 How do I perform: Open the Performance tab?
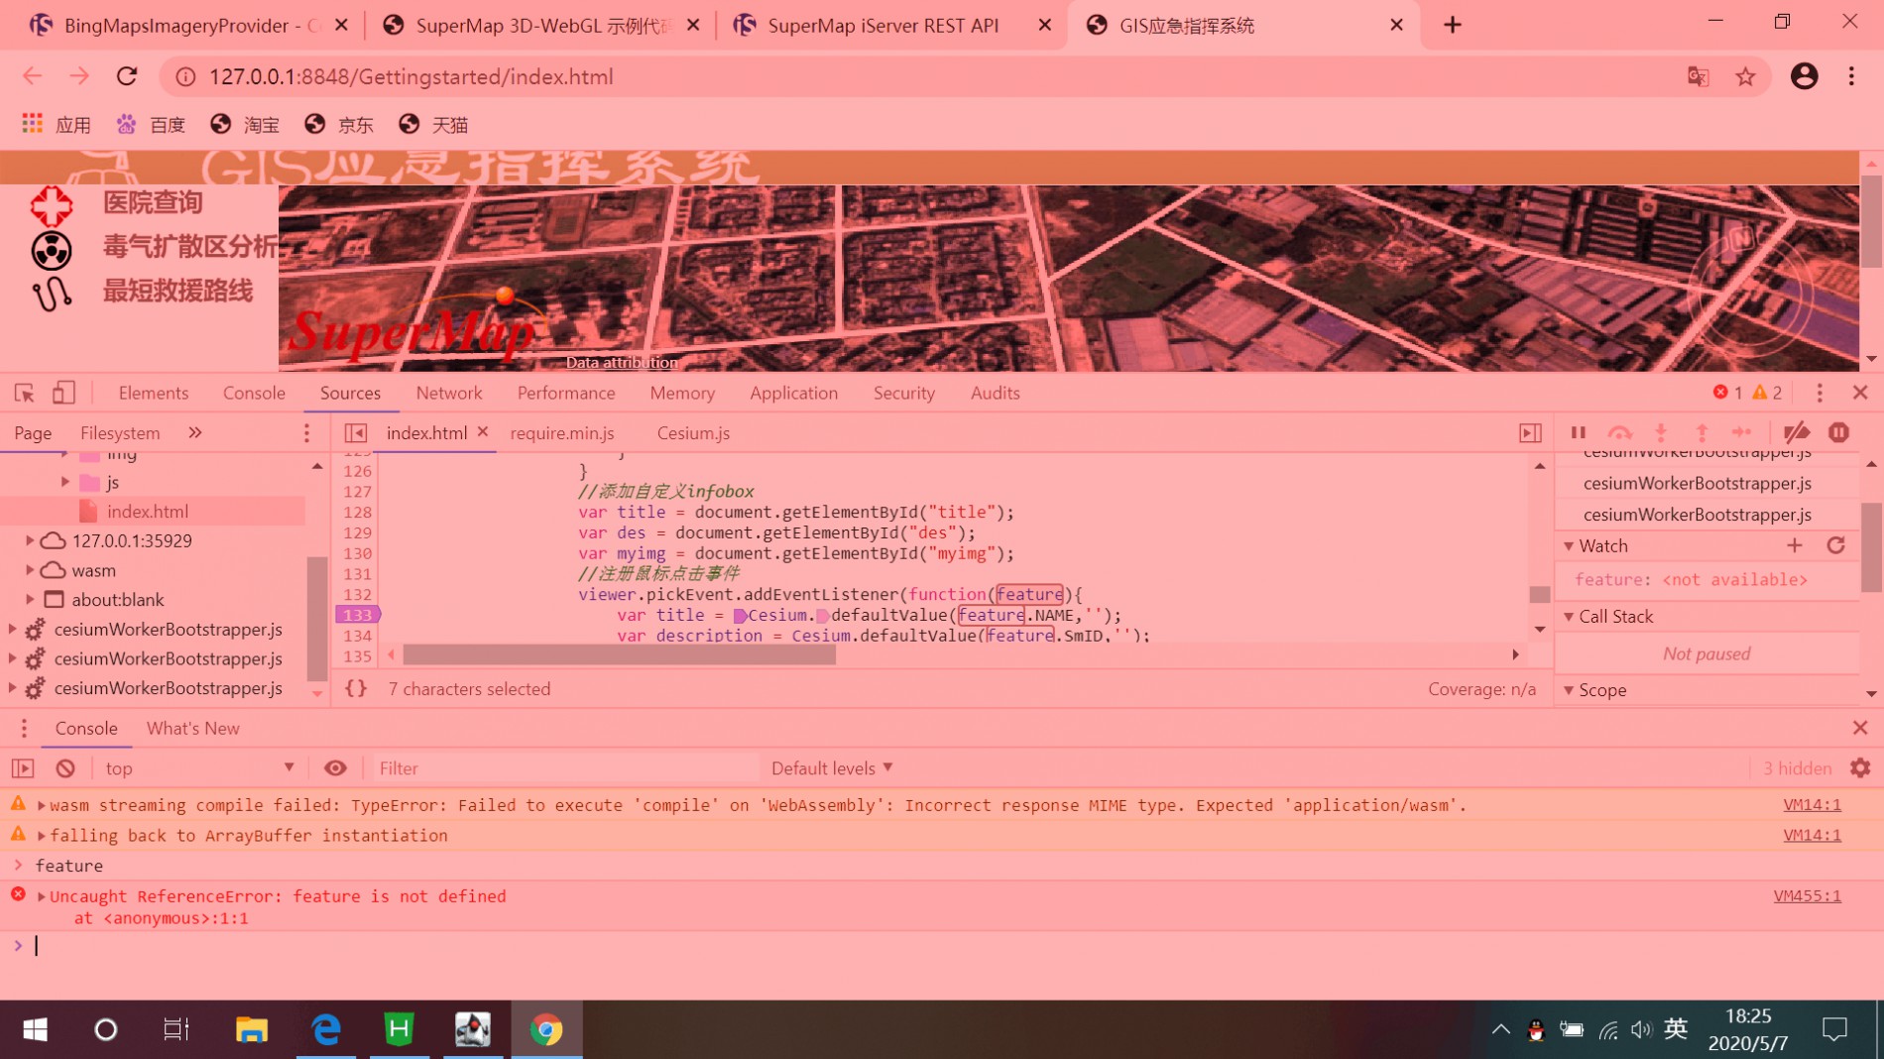[x=566, y=393]
